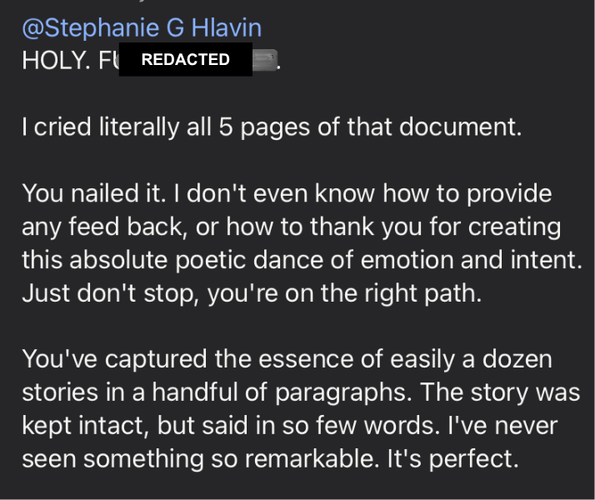Click the "You nailed it" sentence start
595x500 pixels.
click(x=87, y=194)
